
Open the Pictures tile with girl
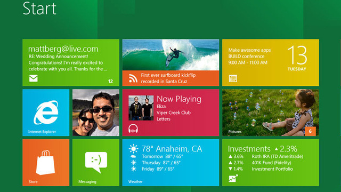click(x=271, y=113)
